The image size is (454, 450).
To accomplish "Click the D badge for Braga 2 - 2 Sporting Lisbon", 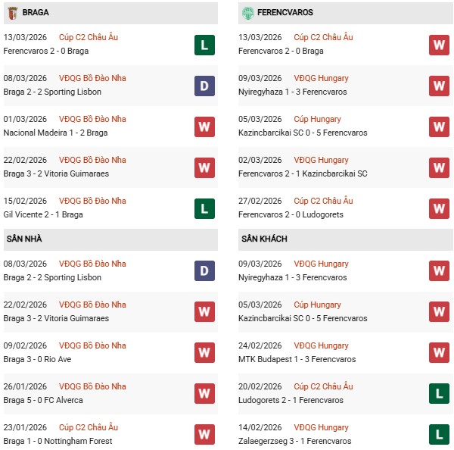I will tap(204, 86).
